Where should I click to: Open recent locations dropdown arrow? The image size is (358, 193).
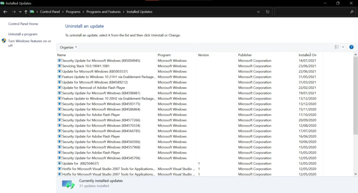pos(20,12)
